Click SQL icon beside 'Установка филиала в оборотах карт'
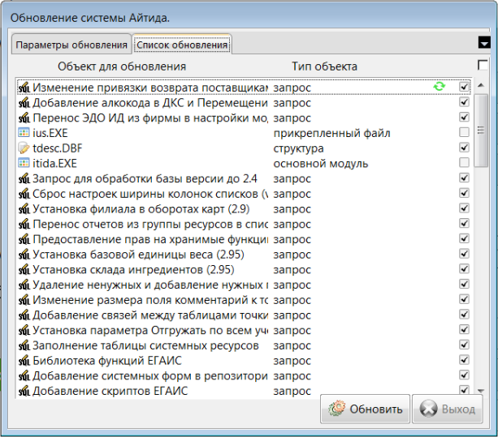The image size is (498, 437). (24, 209)
